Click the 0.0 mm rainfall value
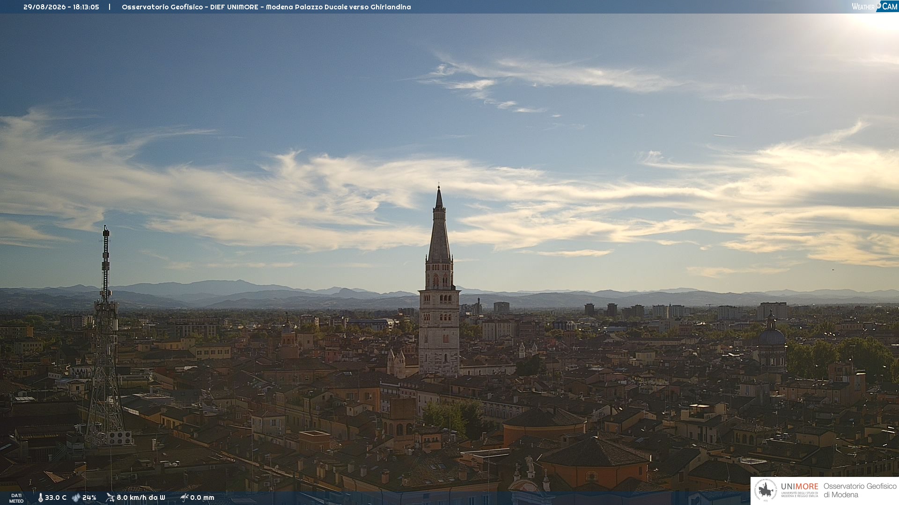 pyautogui.click(x=202, y=498)
